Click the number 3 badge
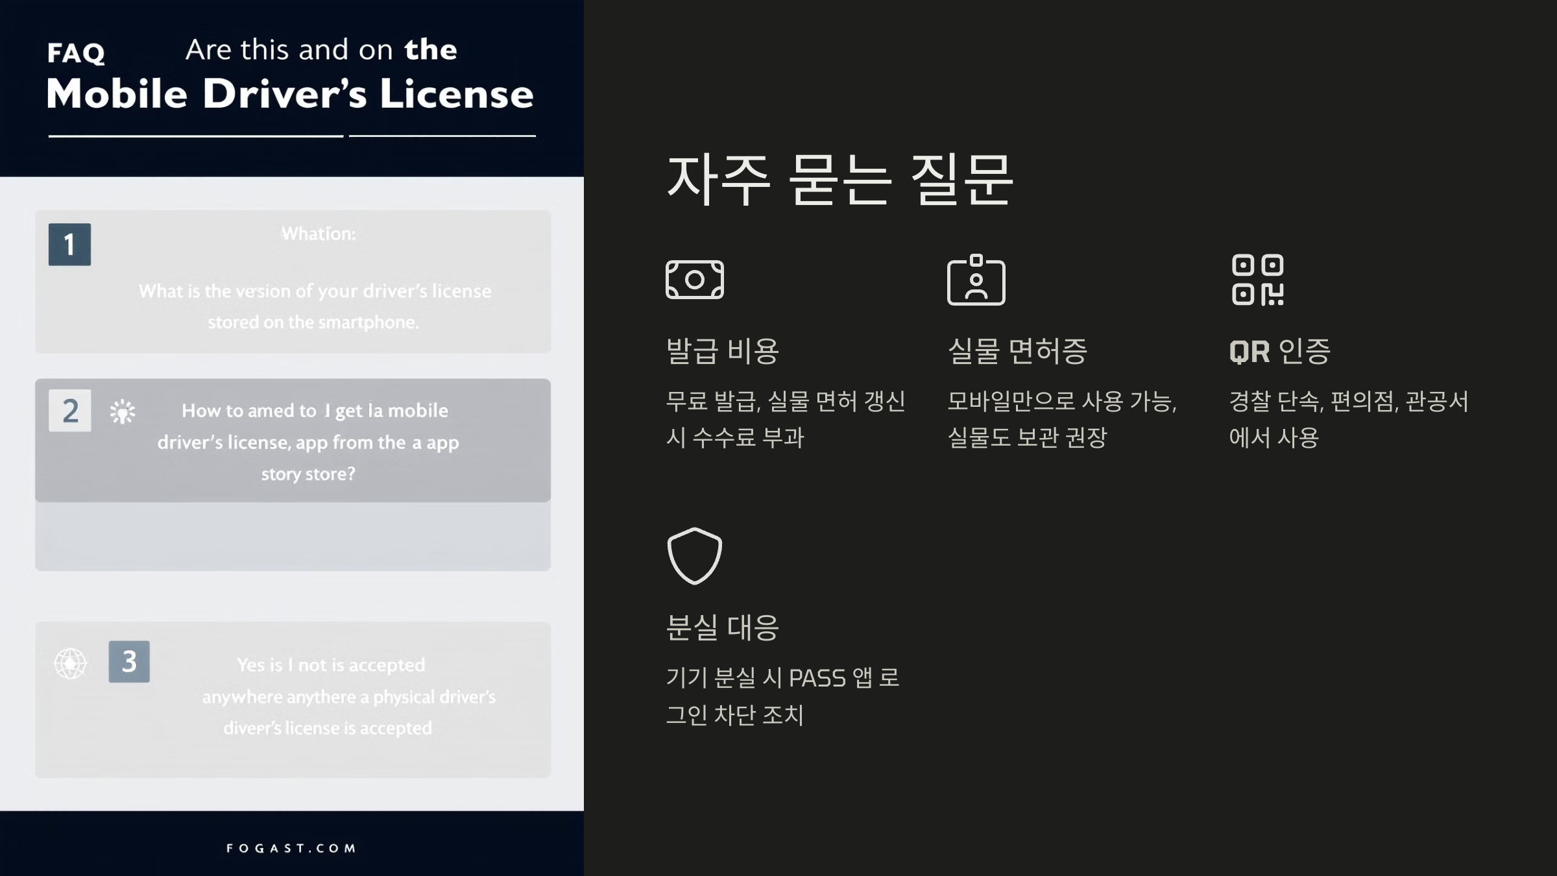This screenshot has height=876, width=1557. click(129, 661)
